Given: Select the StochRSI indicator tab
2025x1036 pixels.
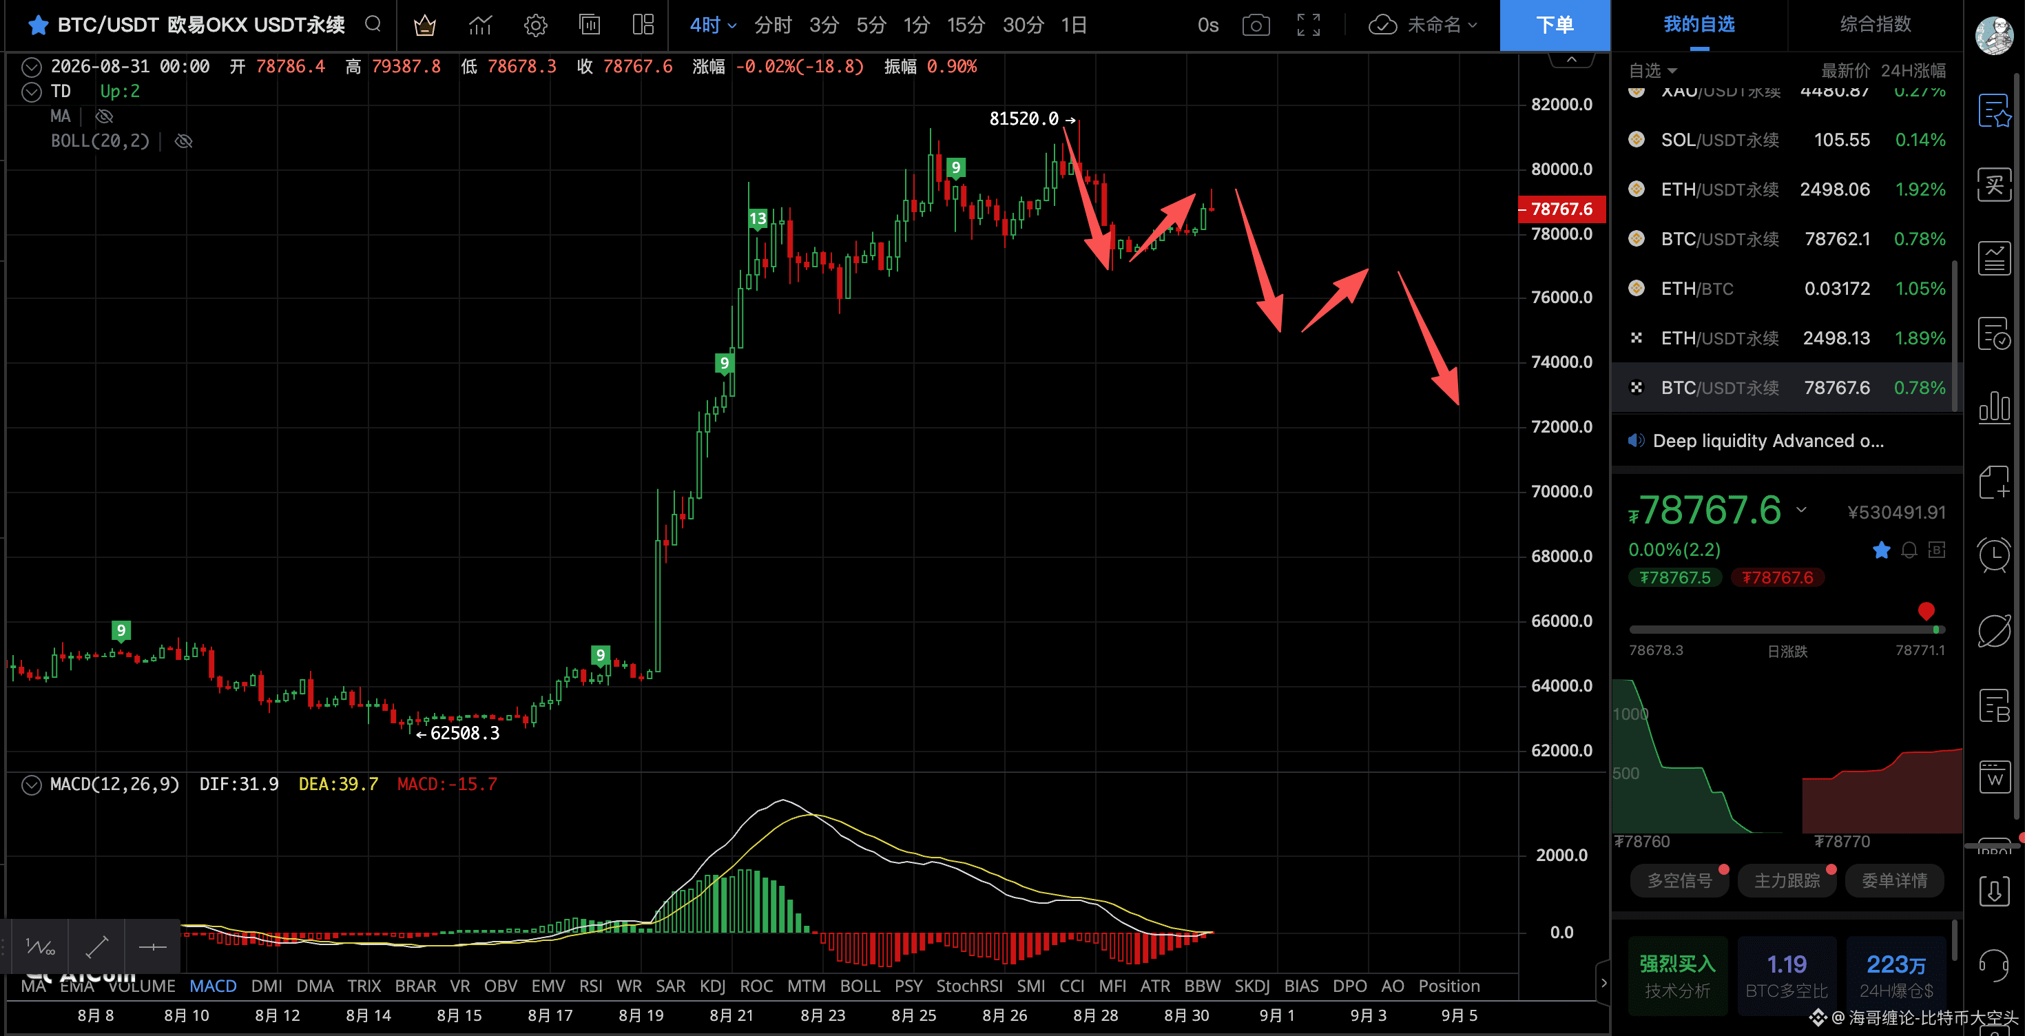Looking at the screenshot, I should click(969, 986).
